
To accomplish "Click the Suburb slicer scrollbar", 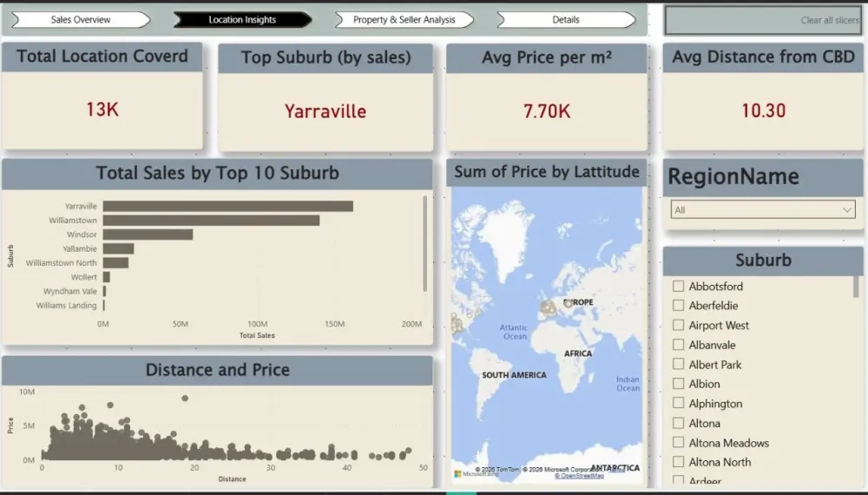I will point(856,287).
